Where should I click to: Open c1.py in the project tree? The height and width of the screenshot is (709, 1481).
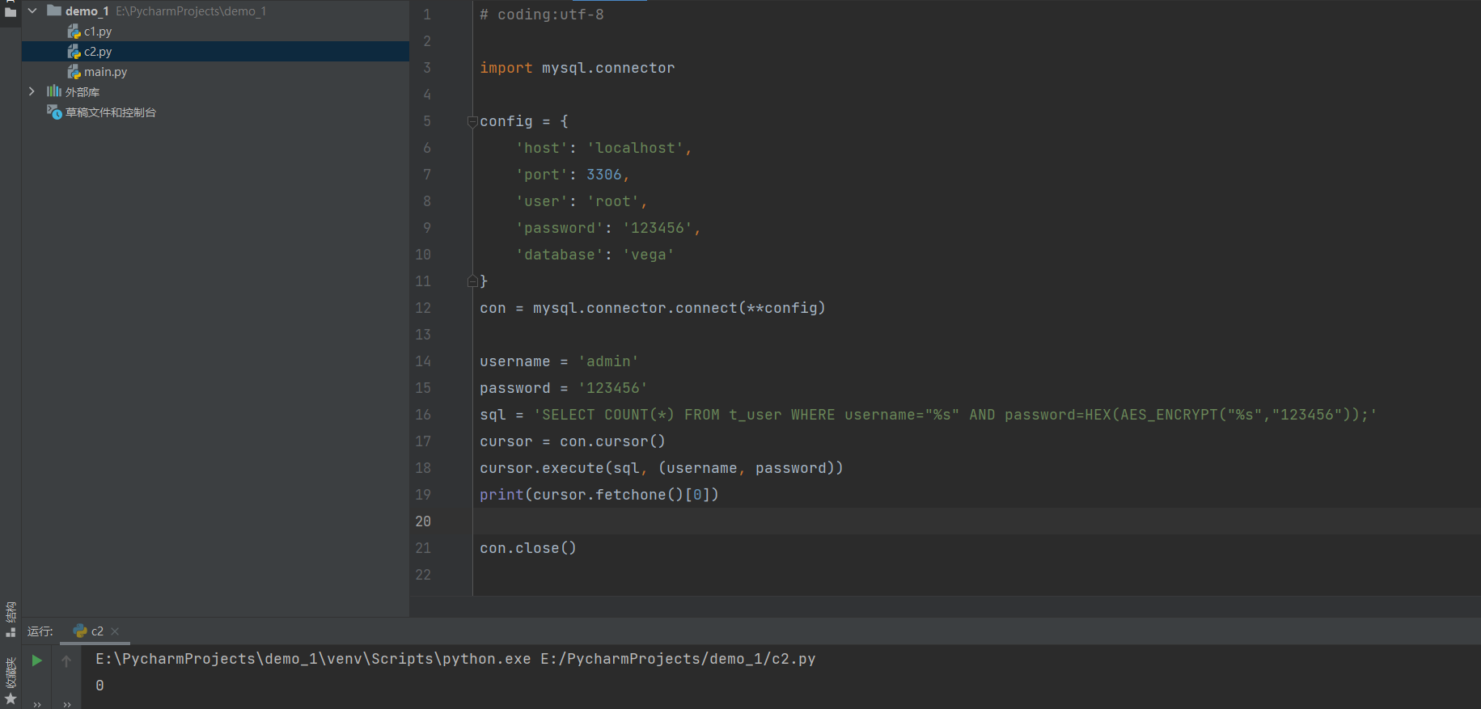(x=98, y=32)
